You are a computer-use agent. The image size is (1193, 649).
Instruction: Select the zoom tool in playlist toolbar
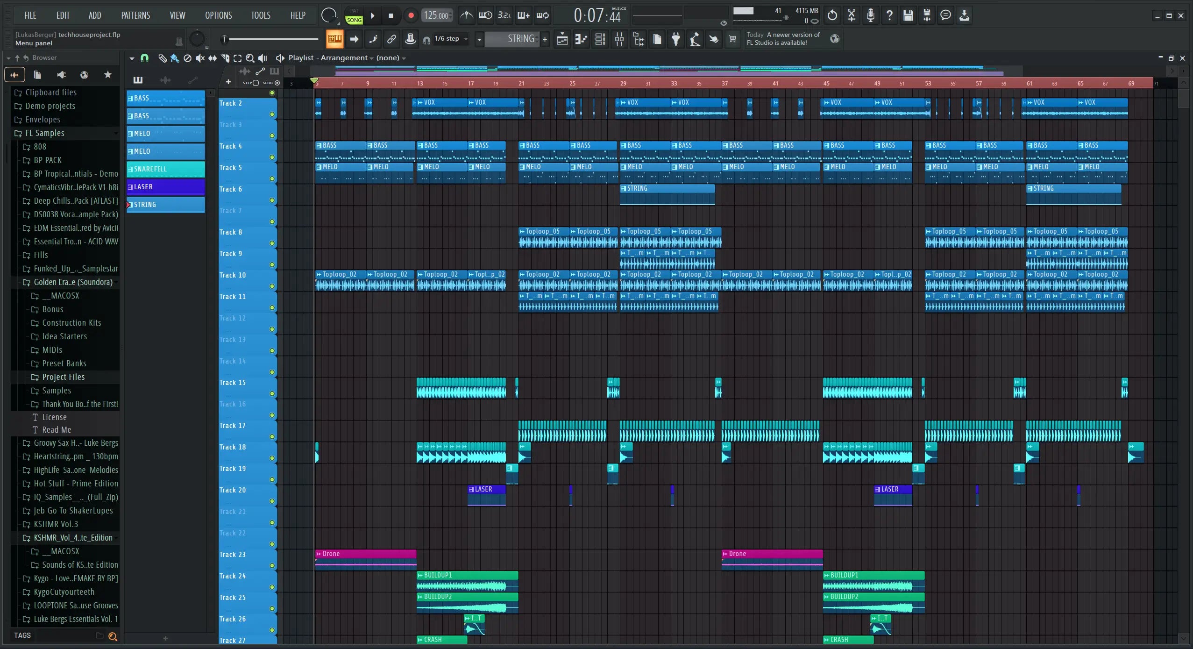coord(250,58)
